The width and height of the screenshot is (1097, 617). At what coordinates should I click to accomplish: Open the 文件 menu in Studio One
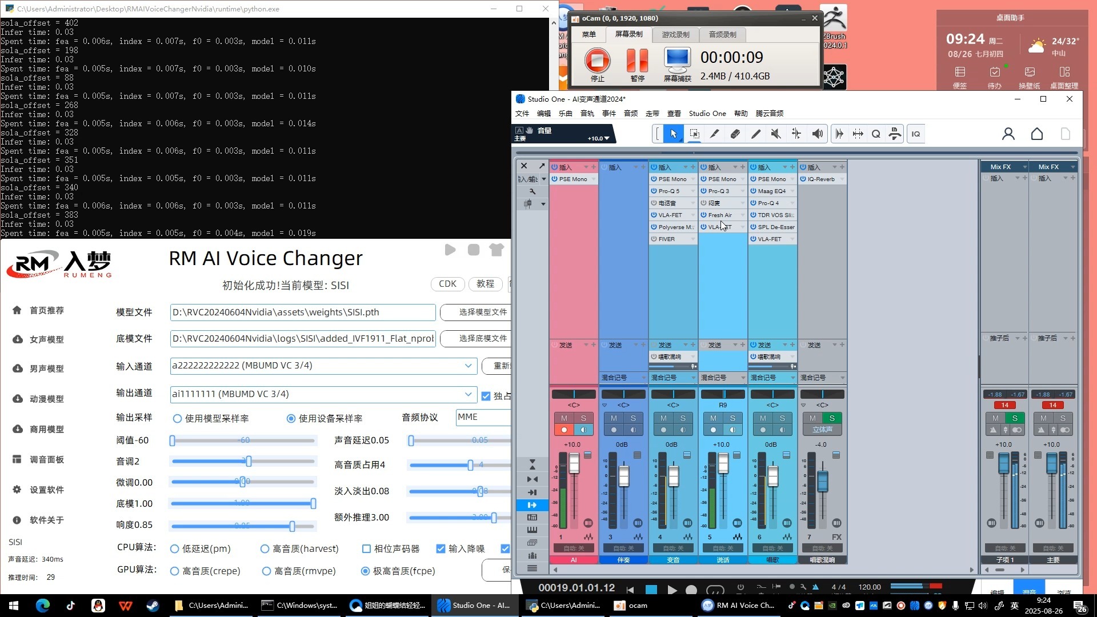click(x=522, y=113)
